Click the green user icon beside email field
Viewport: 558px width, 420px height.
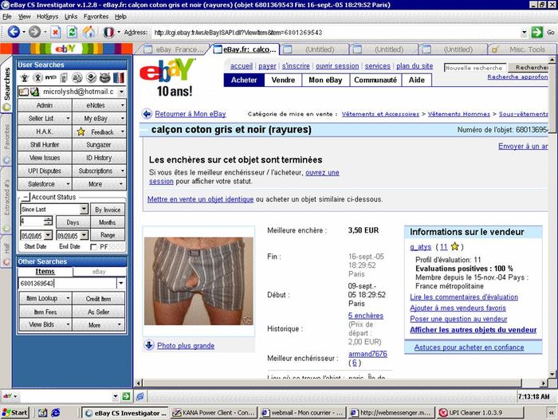pos(34,92)
